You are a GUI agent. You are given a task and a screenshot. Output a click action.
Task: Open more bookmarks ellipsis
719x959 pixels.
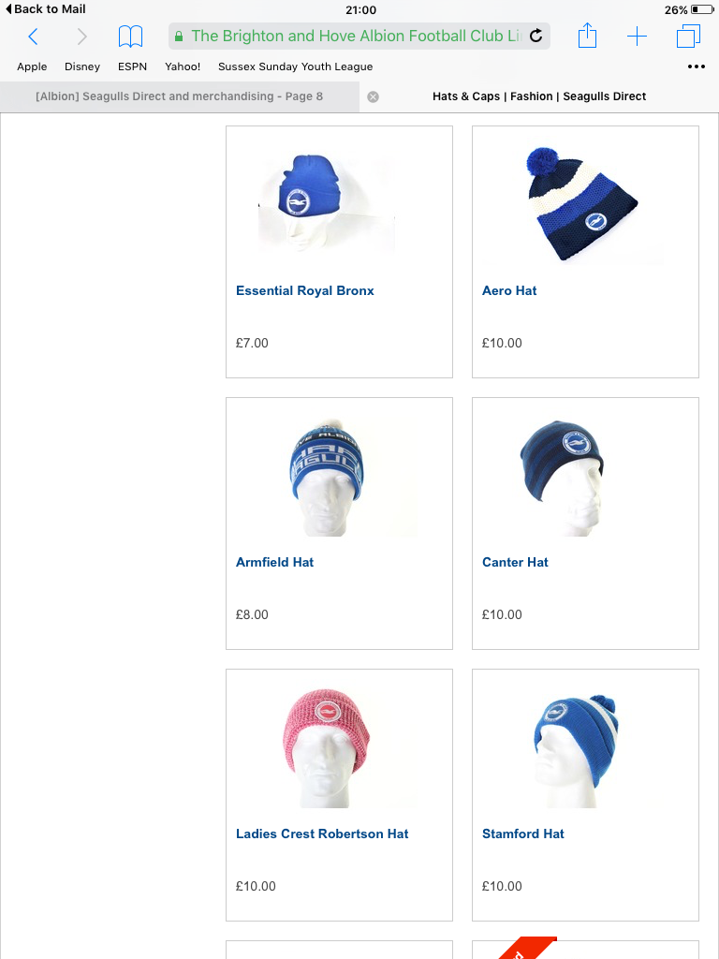pos(697,66)
